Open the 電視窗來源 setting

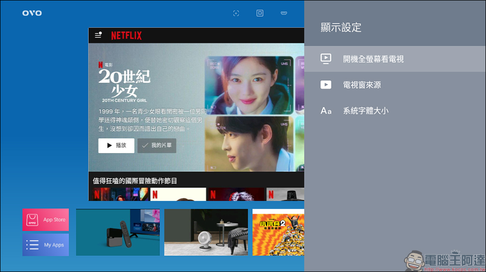[x=362, y=85]
